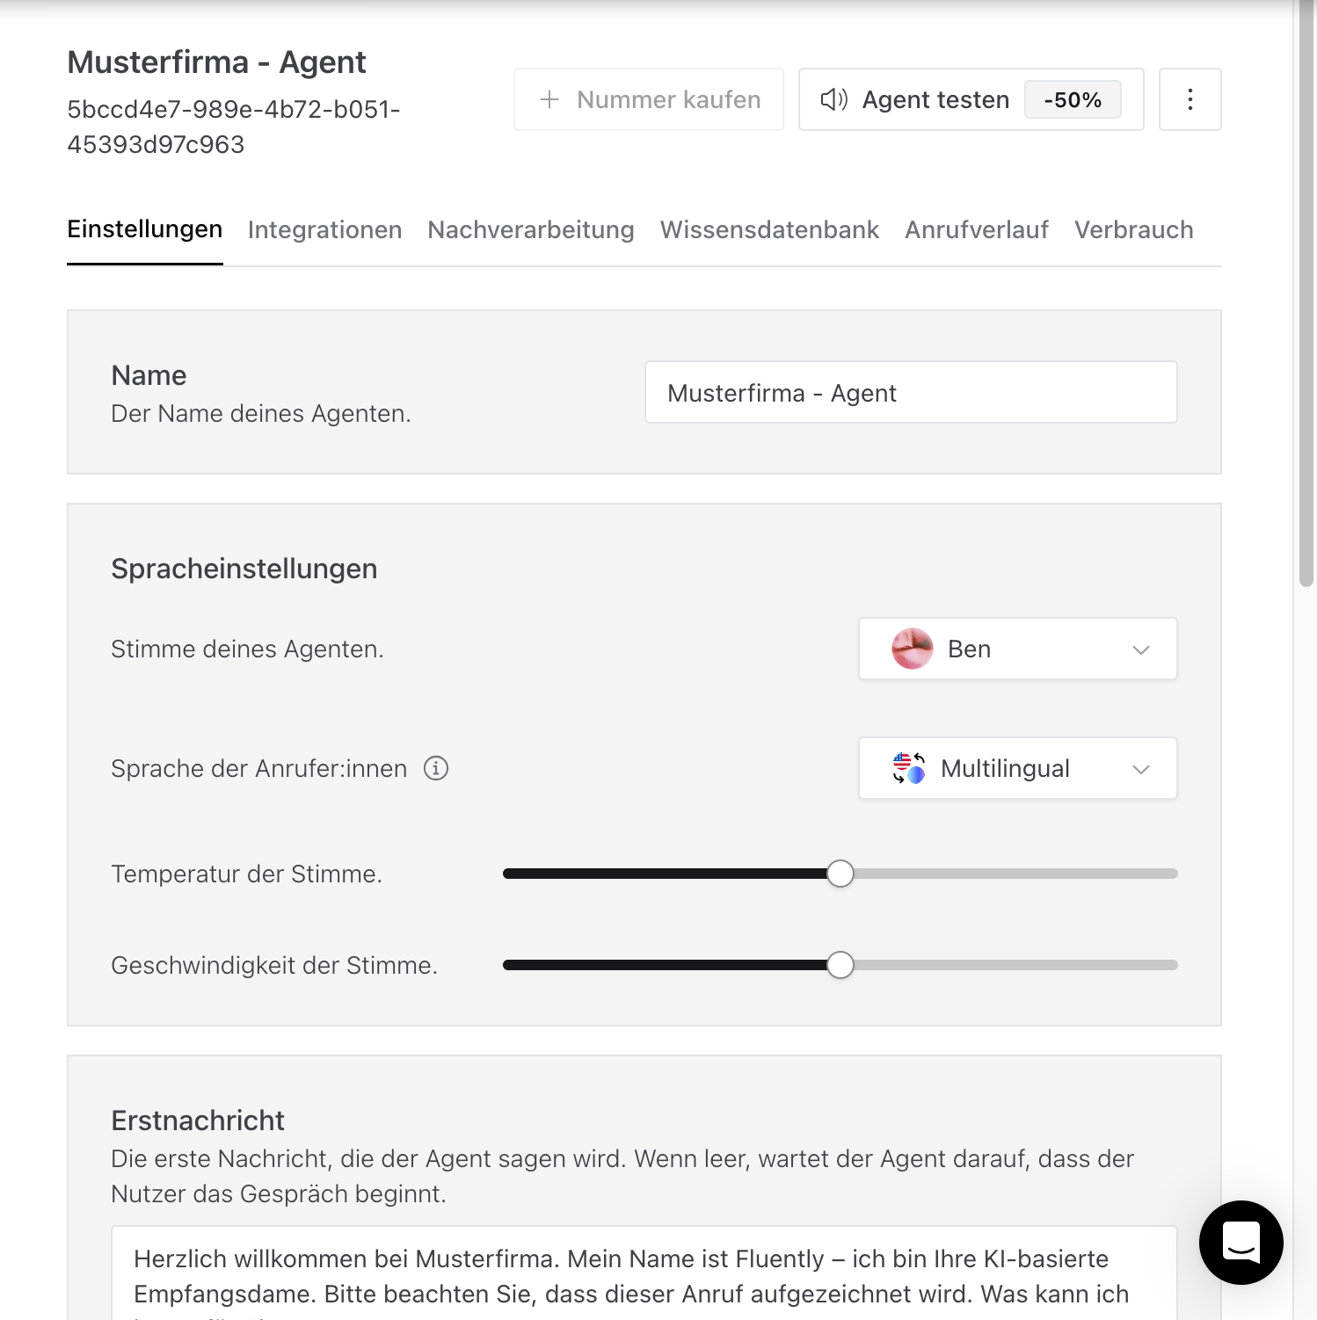Click the plus icon in Nummer kaufen
Viewport: 1317px width, 1320px height.
coord(549,99)
